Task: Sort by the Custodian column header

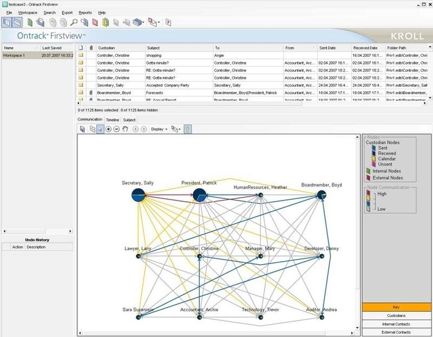Action: (120, 48)
